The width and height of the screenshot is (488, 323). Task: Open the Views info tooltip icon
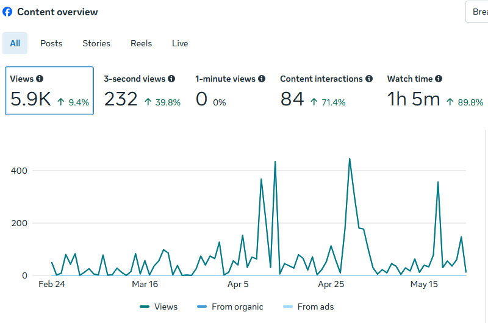[x=40, y=79]
